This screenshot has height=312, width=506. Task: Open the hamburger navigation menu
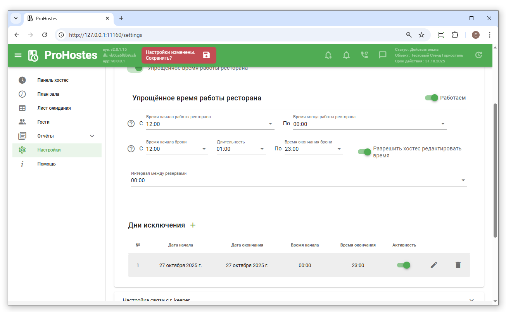point(18,55)
